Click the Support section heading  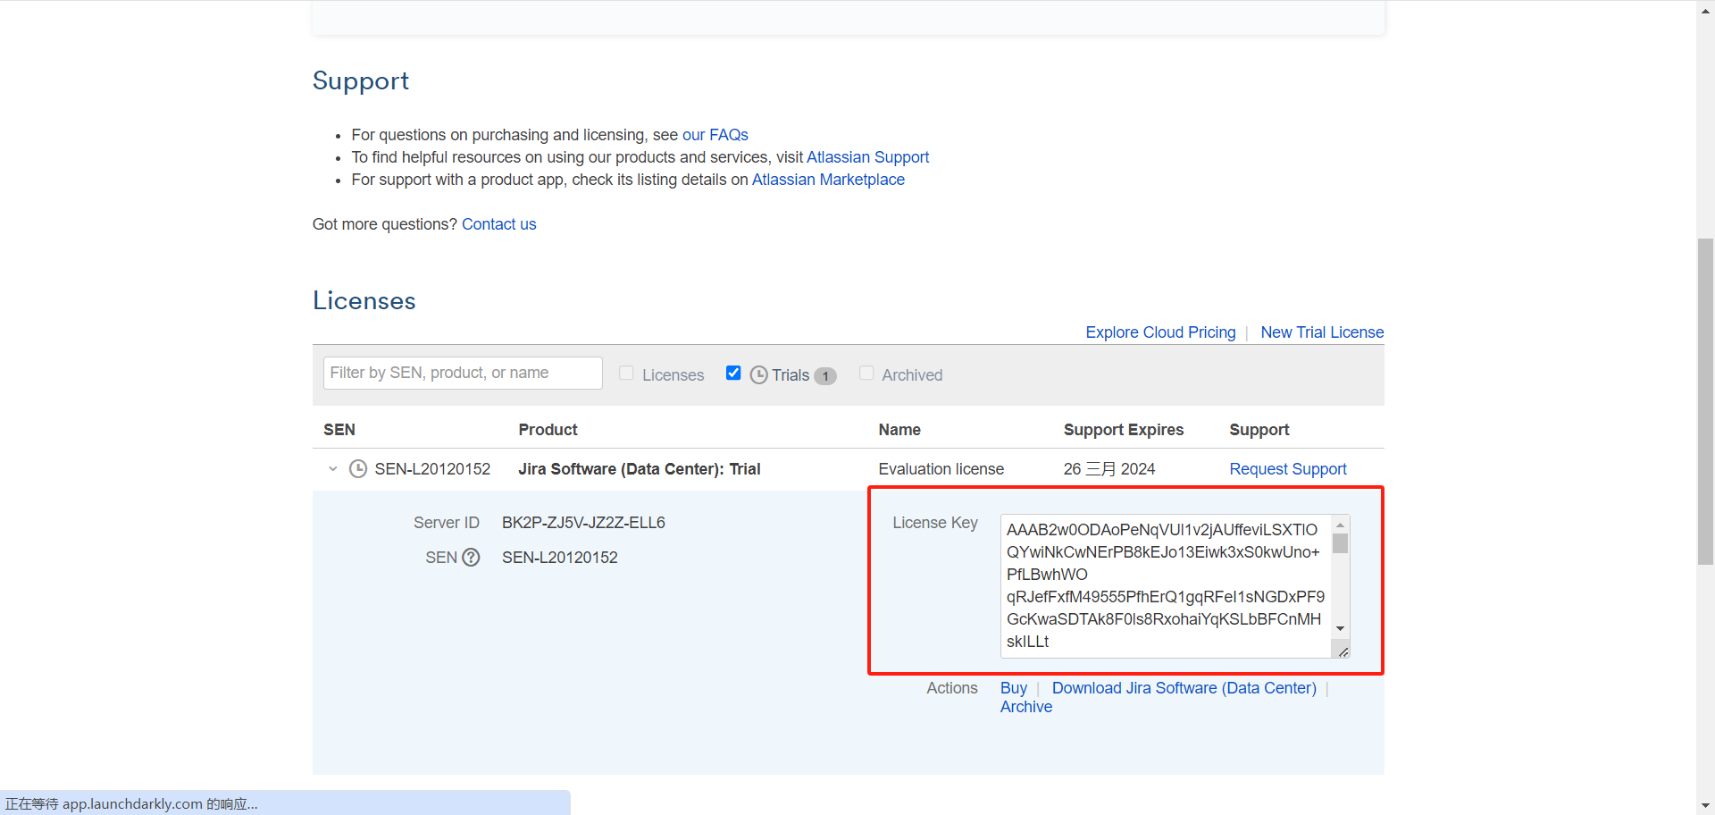pos(361,81)
